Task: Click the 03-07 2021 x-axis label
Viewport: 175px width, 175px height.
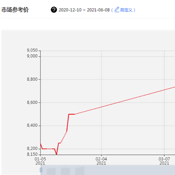Action: pyautogui.click(x=164, y=161)
